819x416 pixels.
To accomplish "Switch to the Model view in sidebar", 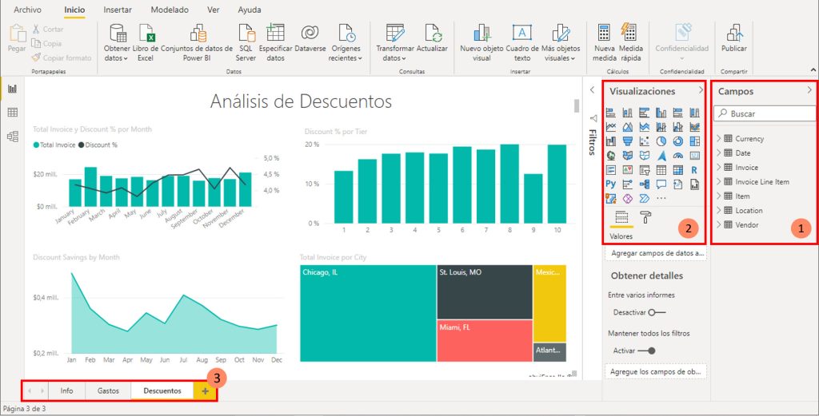I will tap(13, 137).
